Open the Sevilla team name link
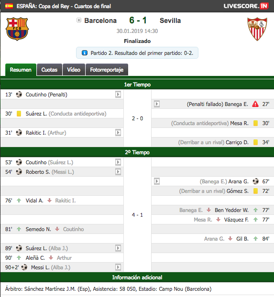The width and height of the screenshot is (274, 297). click(x=170, y=21)
